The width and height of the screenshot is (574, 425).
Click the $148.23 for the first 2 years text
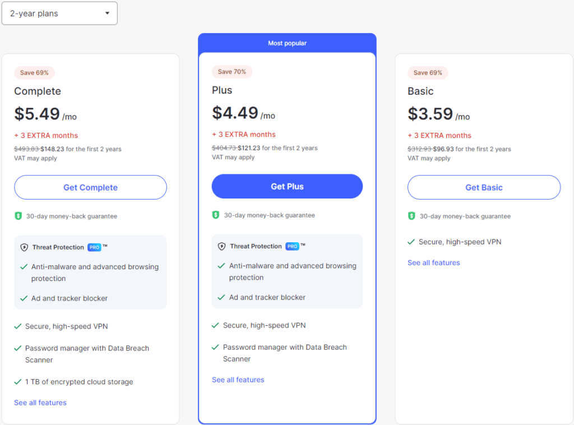pyautogui.click(x=81, y=149)
